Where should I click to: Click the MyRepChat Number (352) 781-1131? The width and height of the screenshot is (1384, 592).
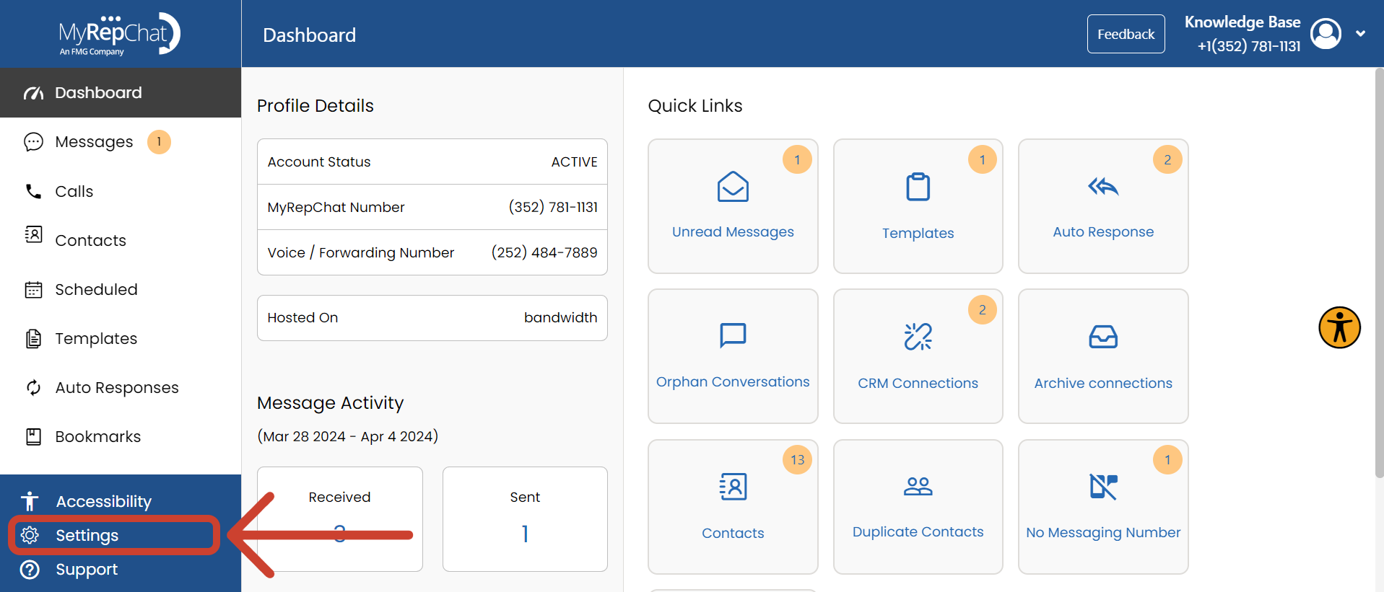coord(553,208)
